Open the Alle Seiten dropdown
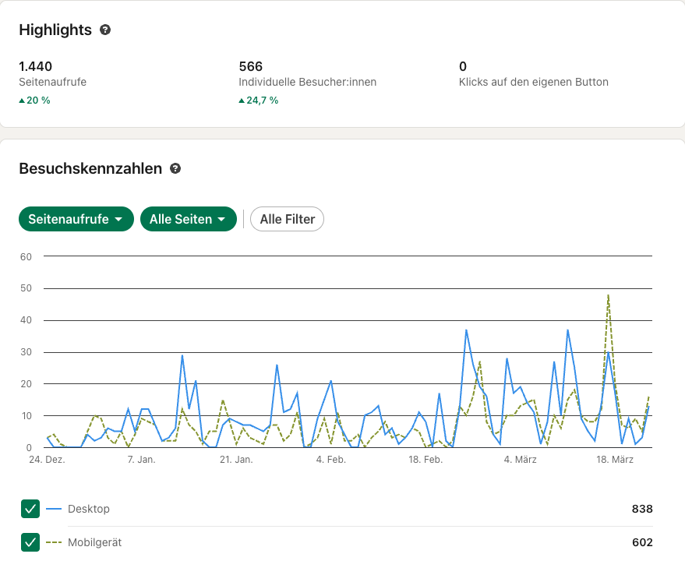 pyautogui.click(x=189, y=219)
